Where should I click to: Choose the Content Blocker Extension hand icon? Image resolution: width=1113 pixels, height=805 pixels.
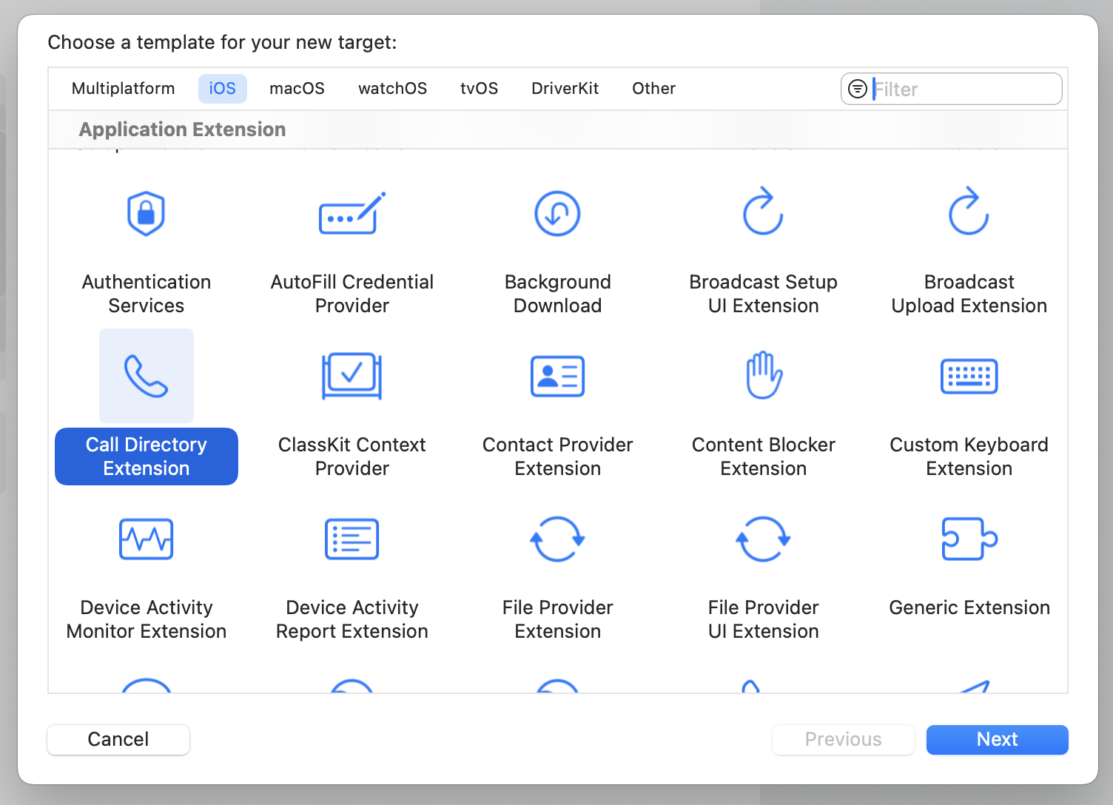coord(764,375)
